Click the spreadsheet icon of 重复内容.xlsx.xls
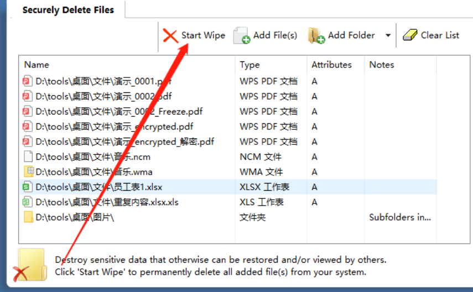The width and height of the screenshot is (473, 292). click(27, 202)
